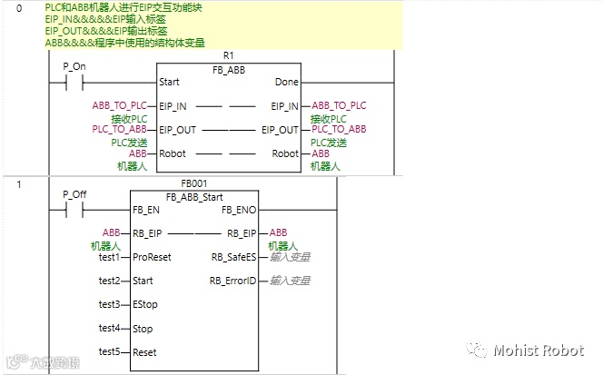
Task: Select ABB variable on Robot output pin
Action: (321, 153)
